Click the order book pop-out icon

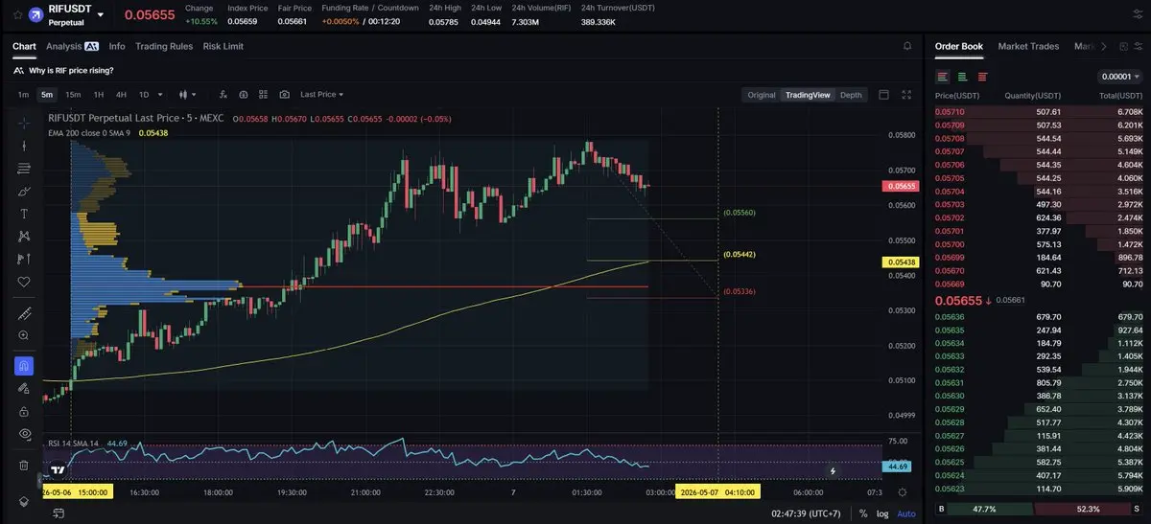tap(1121, 46)
